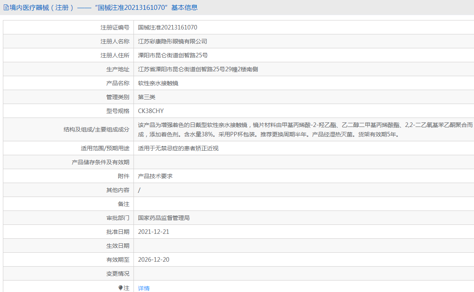Screen dimensions: 474x292
Task: Select registration number value 国械注准20213161070 in table
Action: [168, 27]
